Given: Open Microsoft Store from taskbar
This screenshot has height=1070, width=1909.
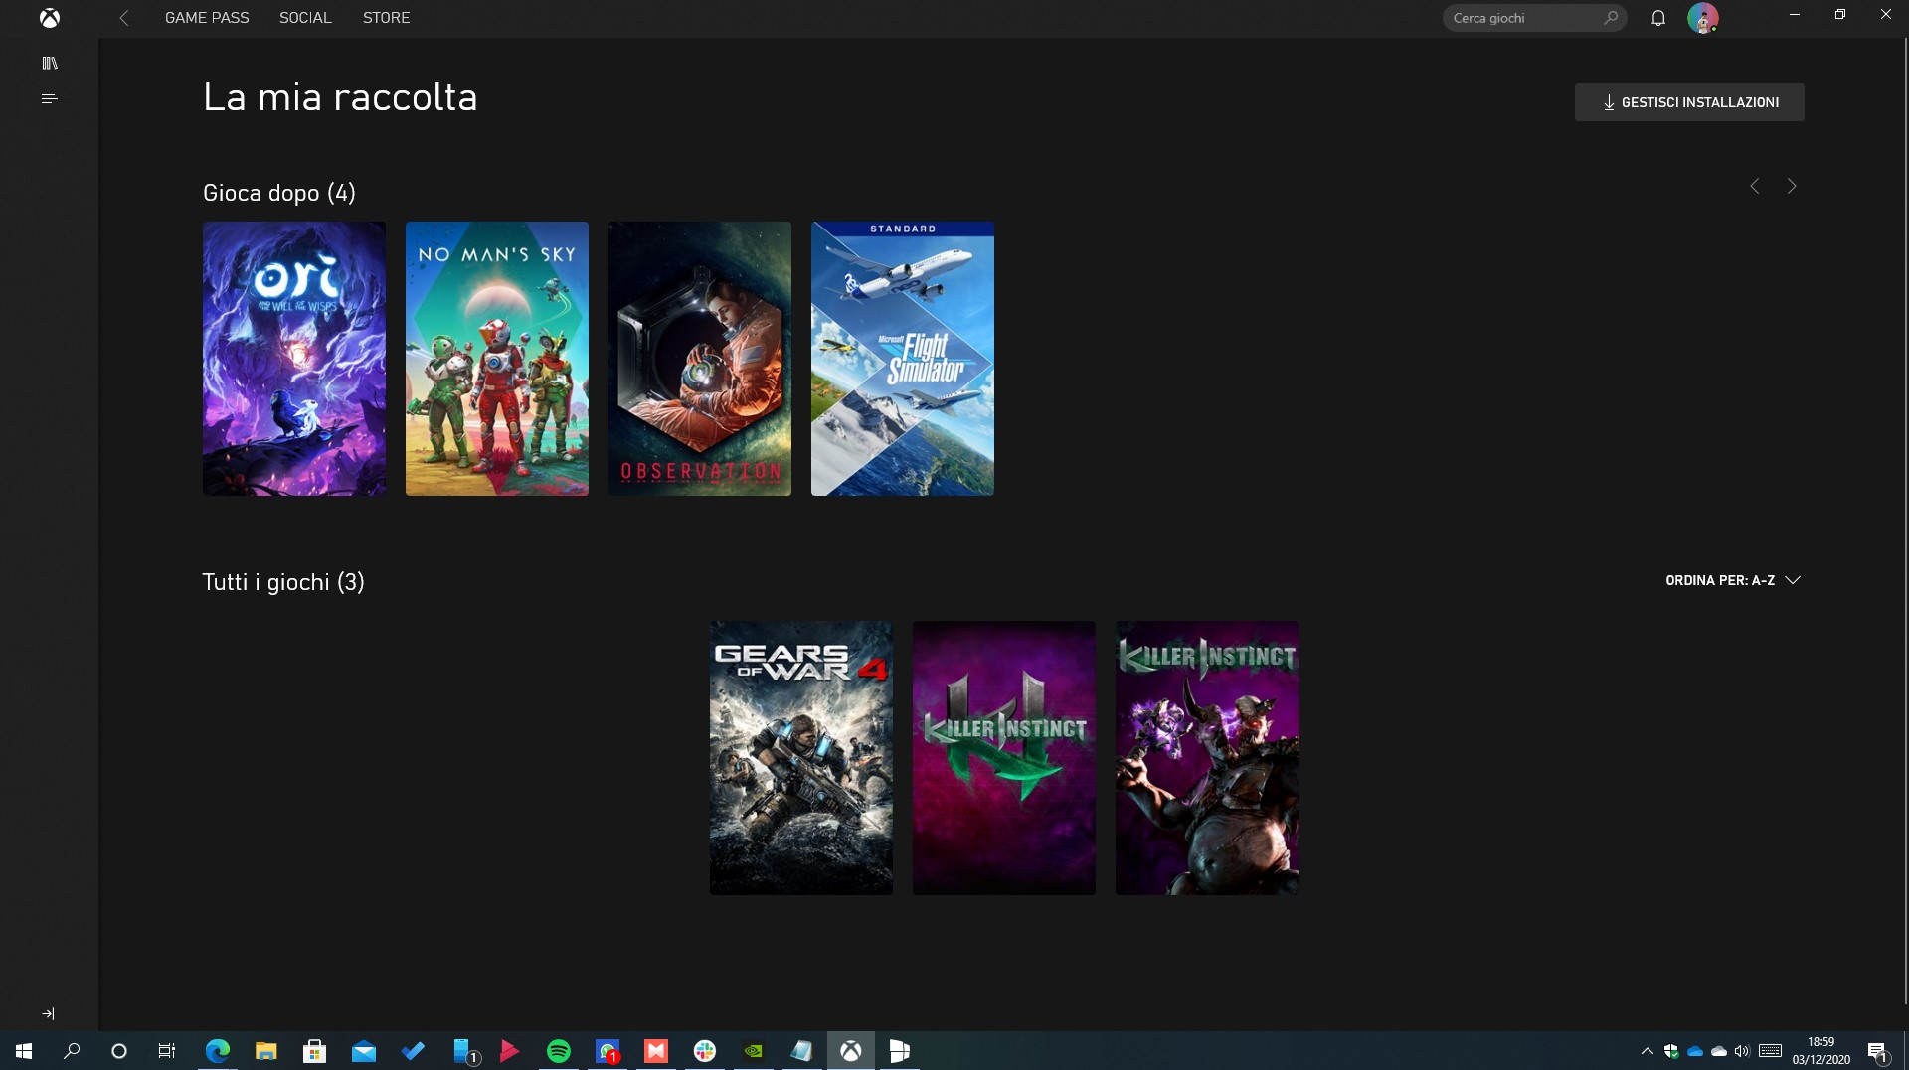Looking at the screenshot, I should 314,1051.
